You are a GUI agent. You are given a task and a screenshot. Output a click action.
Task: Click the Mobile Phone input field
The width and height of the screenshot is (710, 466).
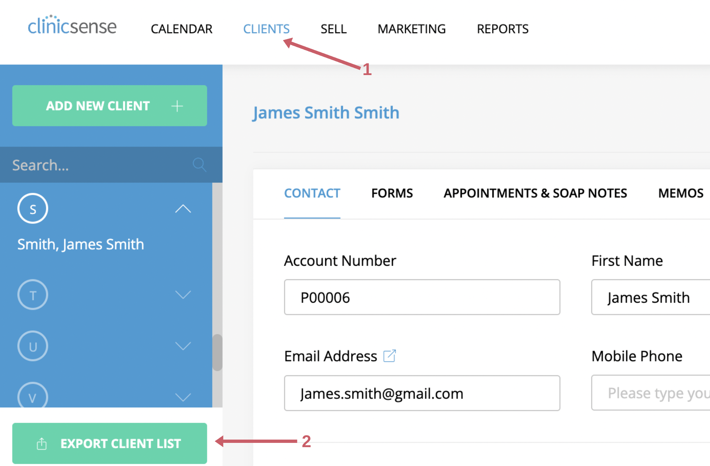pyautogui.click(x=651, y=393)
